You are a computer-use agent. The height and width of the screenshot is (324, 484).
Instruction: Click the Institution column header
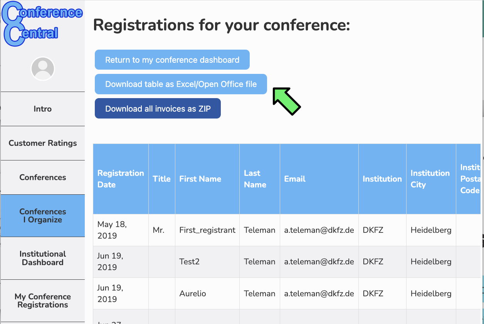click(382, 179)
